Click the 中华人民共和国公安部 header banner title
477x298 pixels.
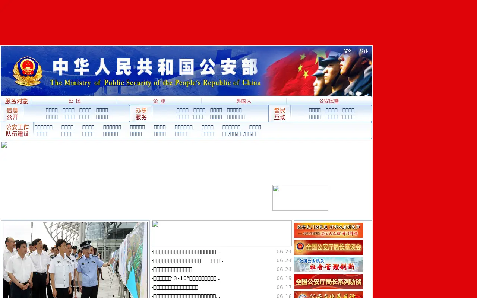point(155,68)
